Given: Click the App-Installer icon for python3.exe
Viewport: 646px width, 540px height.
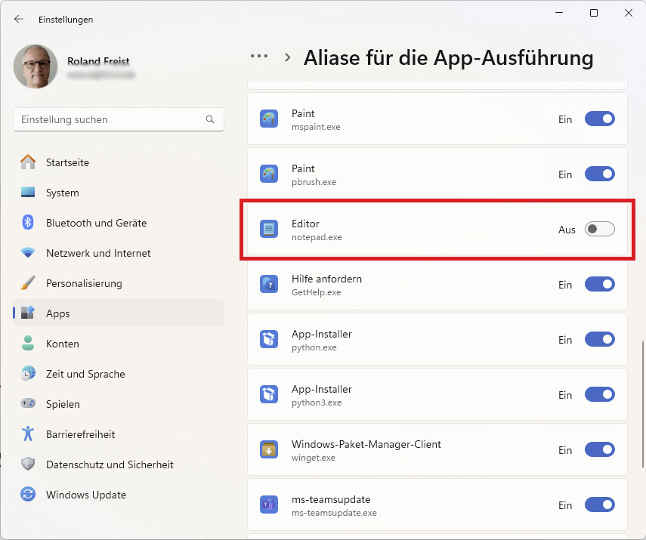Looking at the screenshot, I should click(269, 394).
